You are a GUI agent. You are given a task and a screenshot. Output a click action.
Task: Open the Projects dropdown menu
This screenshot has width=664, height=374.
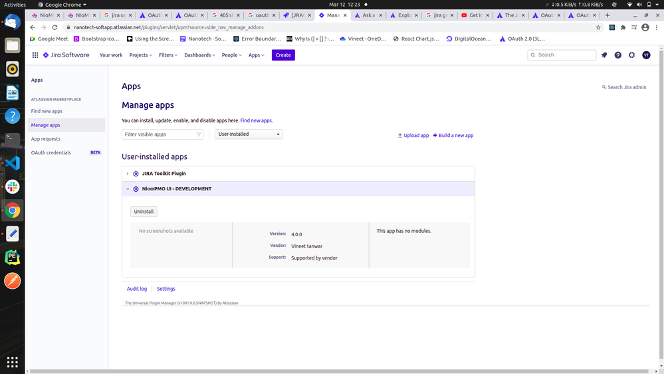pos(141,55)
